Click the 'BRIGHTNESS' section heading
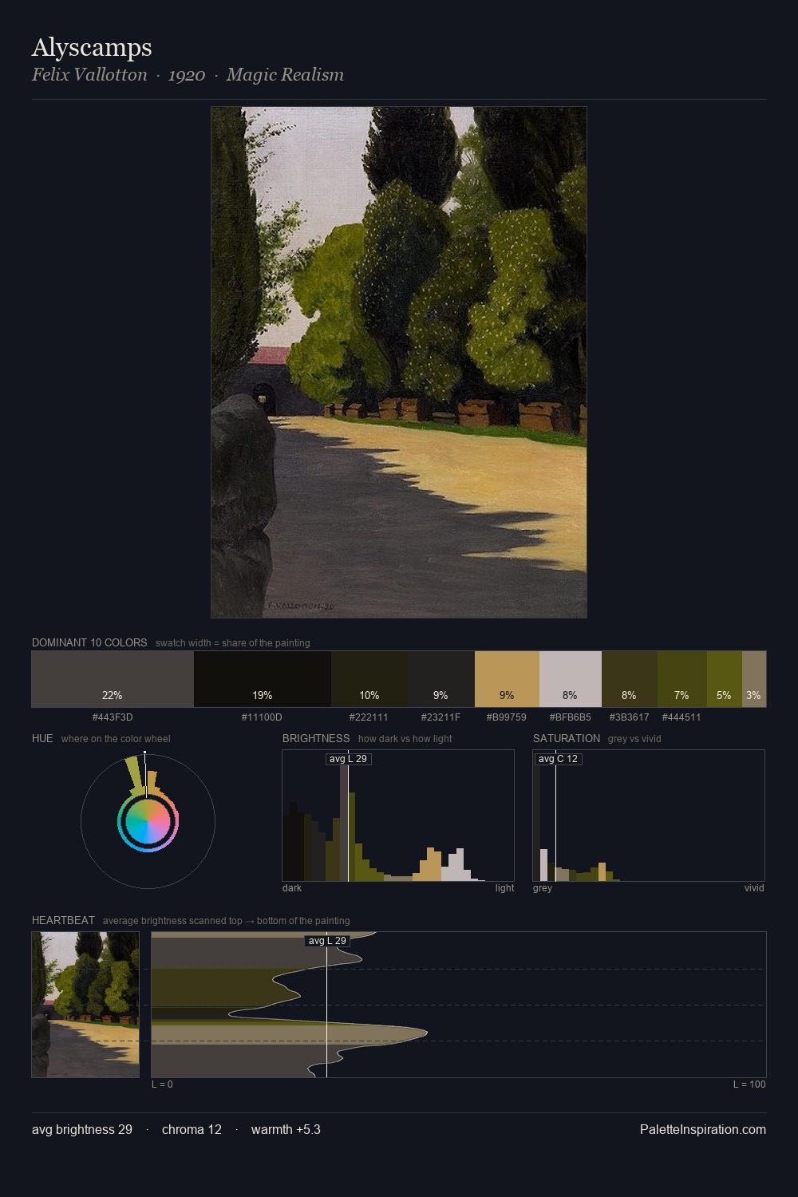 pyautogui.click(x=316, y=738)
